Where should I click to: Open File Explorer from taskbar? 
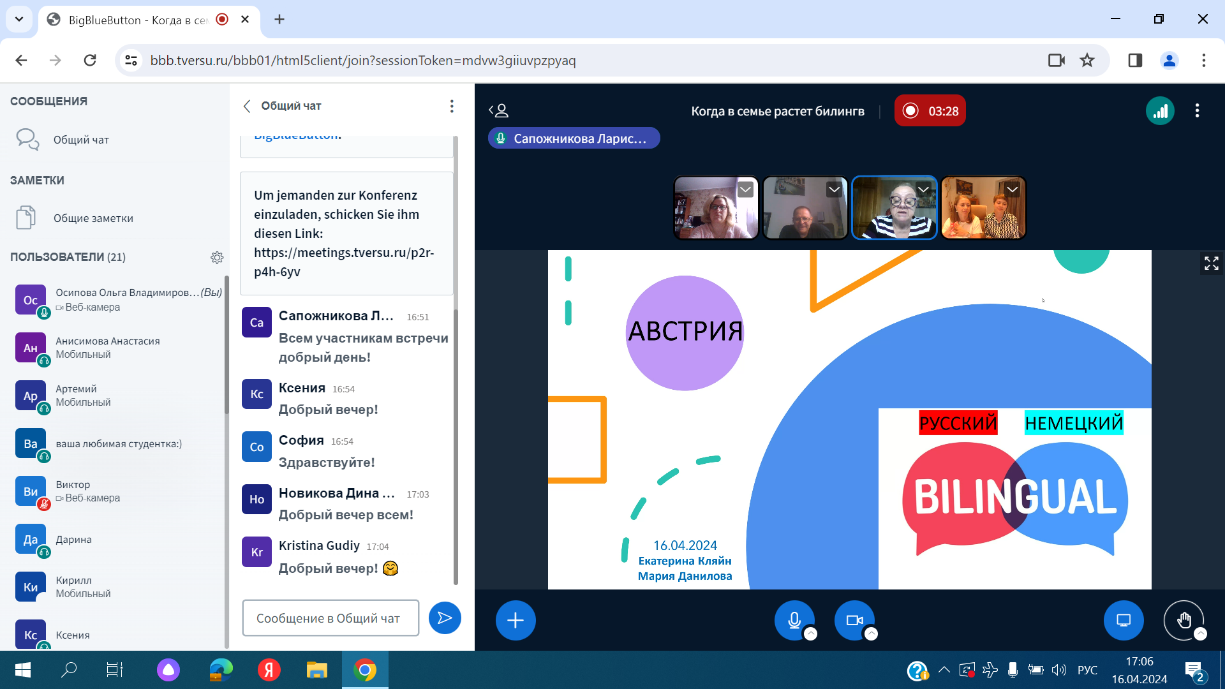316,670
